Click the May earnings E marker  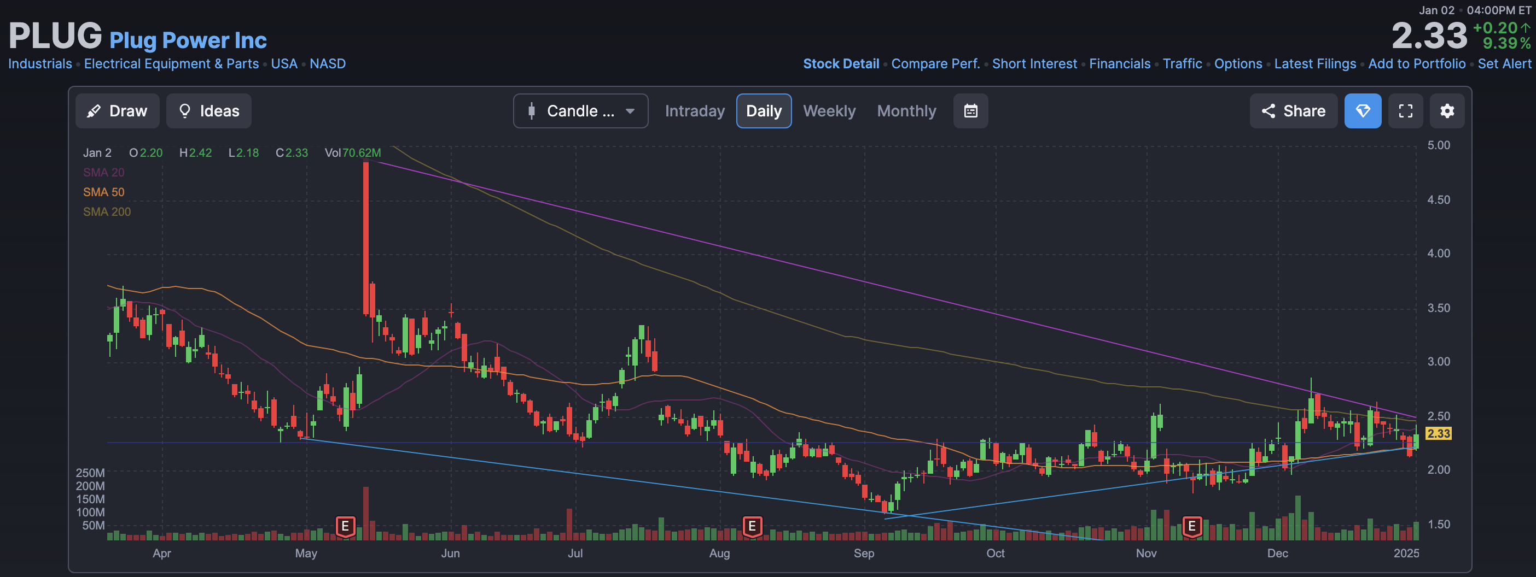pos(345,526)
